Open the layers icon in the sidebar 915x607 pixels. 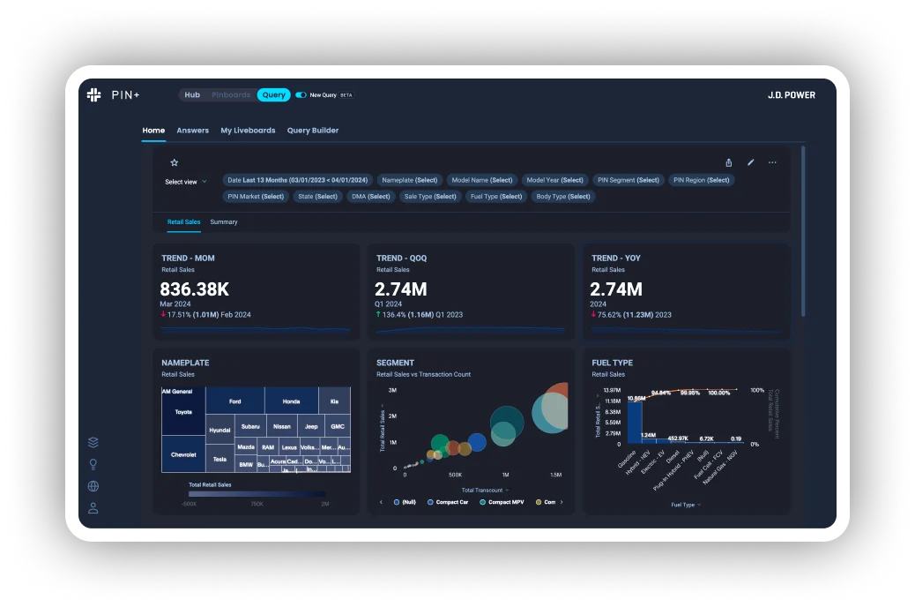pyautogui.click(x=93, y=442)
